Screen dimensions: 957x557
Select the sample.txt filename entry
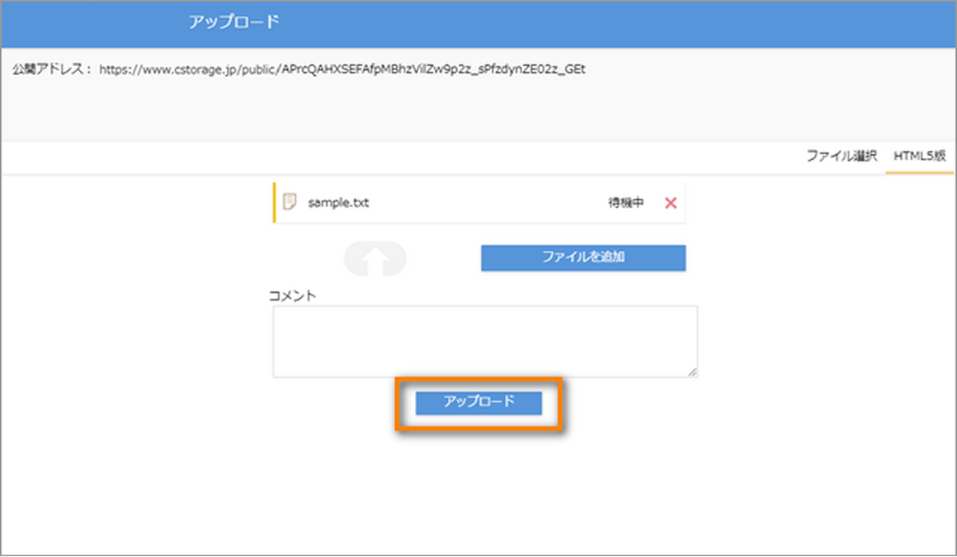(x=340, y=202)
